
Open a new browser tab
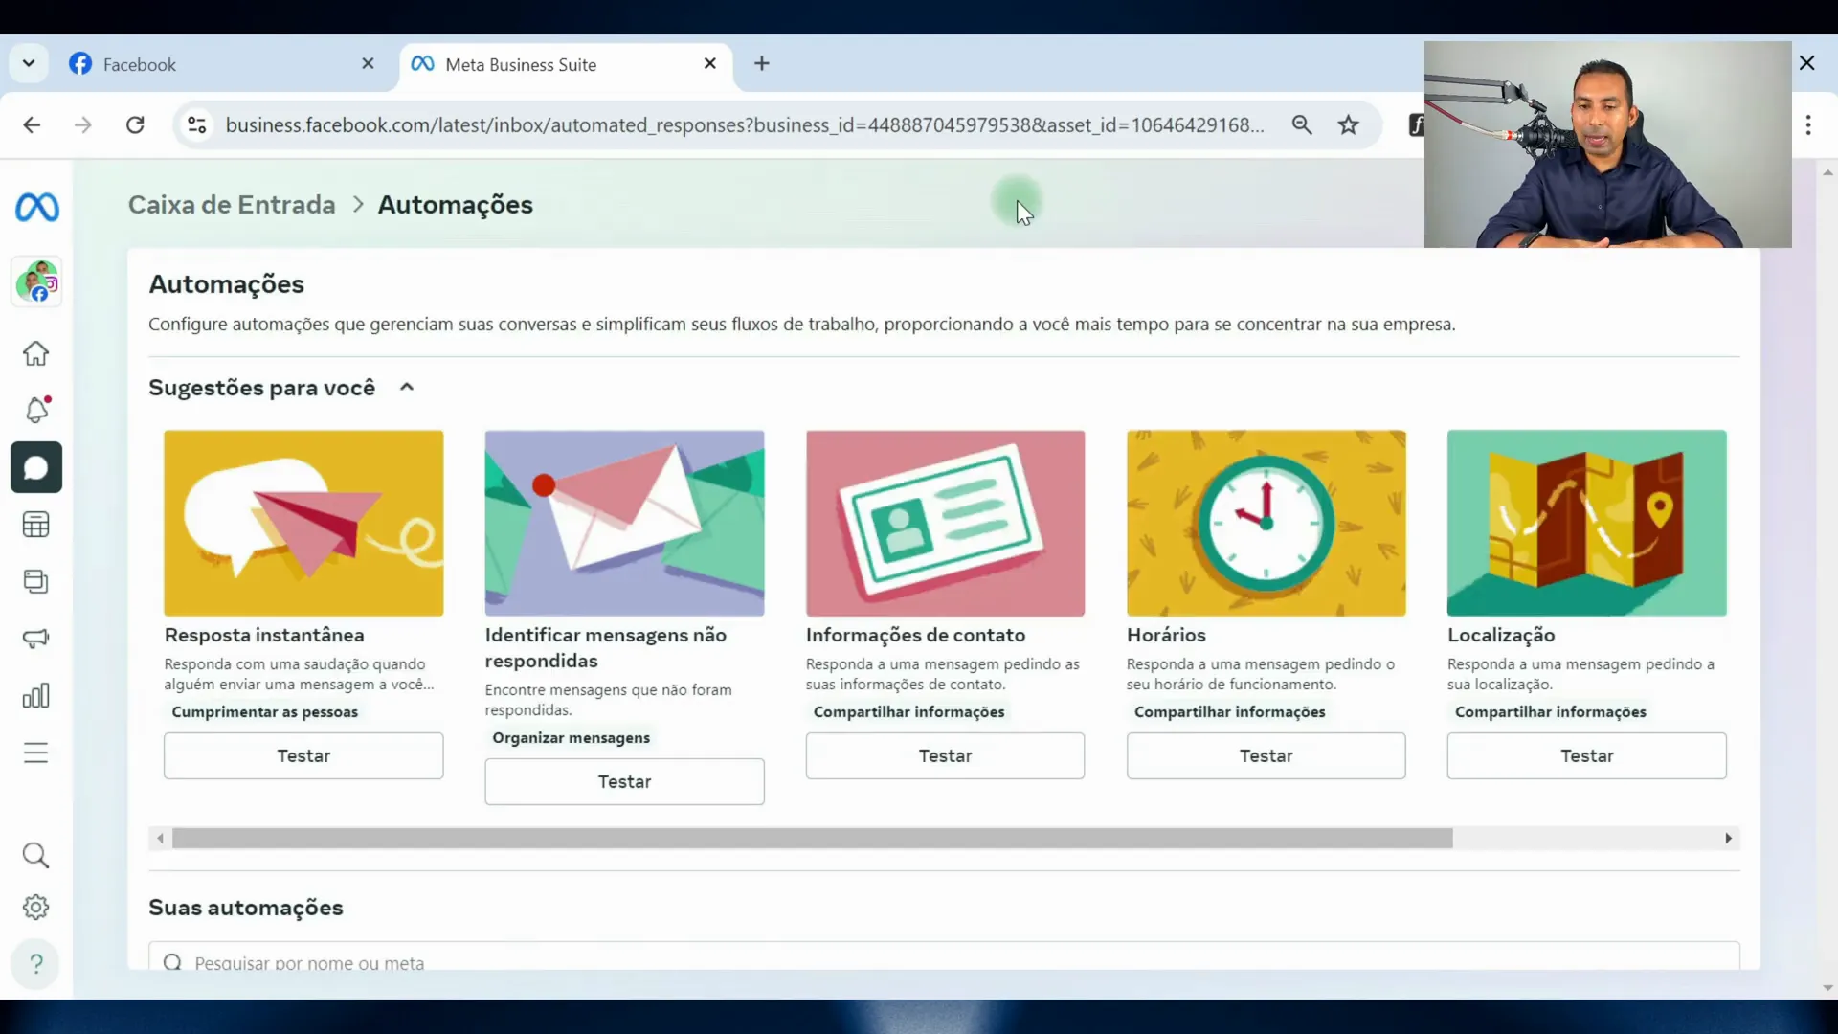pos(762,64)
